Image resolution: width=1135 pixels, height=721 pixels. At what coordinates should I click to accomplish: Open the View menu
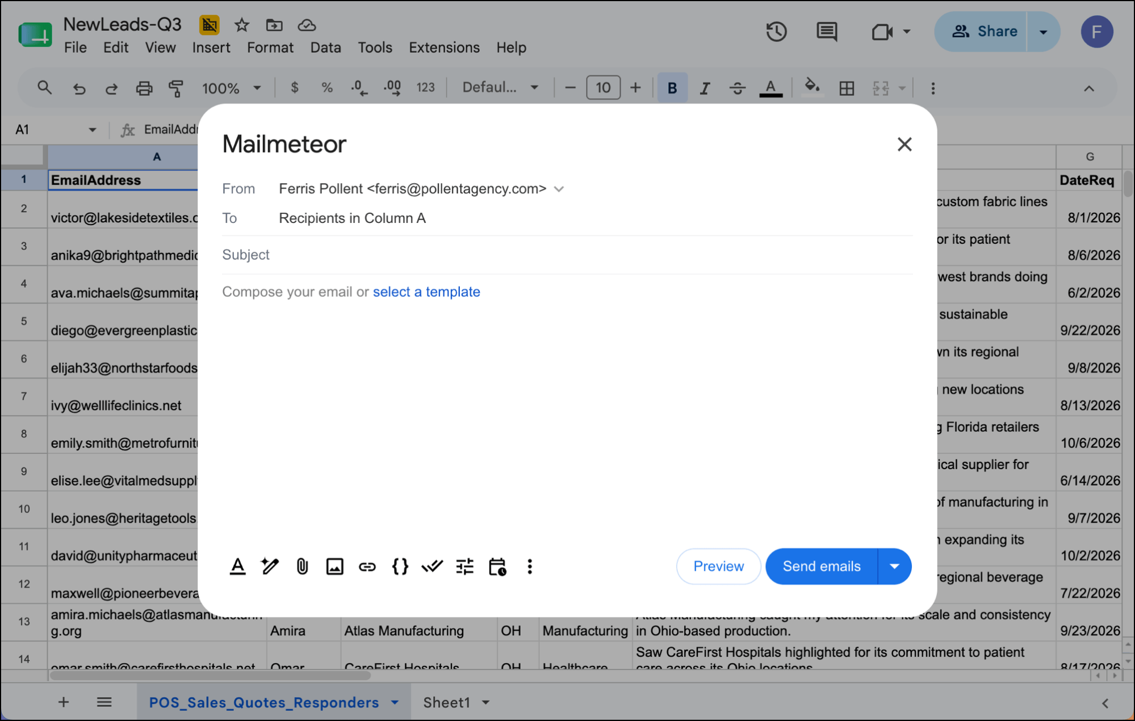click(x=160, y=48)
